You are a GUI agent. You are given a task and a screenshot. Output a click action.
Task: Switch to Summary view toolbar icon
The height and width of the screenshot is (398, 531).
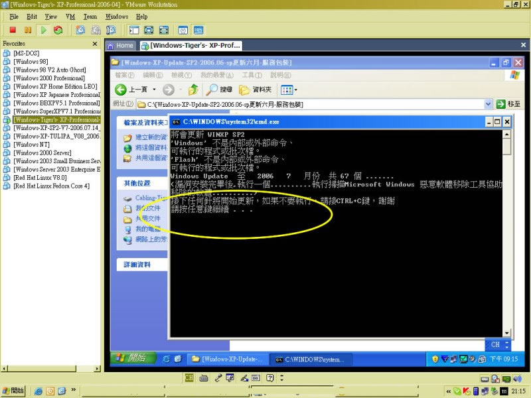coord(183,30)
